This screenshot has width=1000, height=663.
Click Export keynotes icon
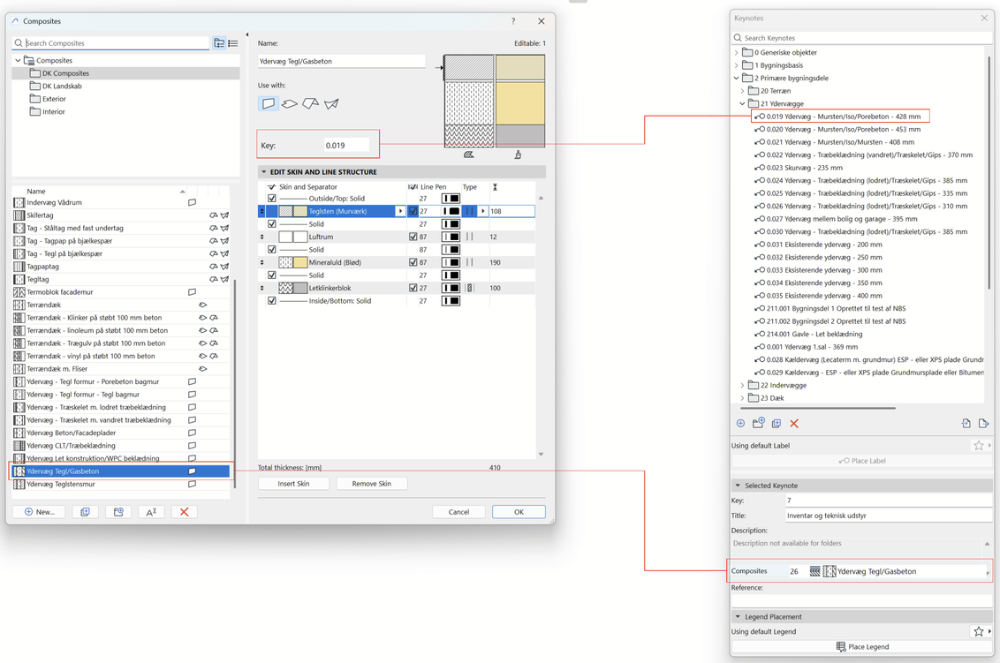click(x=983, y=423)
